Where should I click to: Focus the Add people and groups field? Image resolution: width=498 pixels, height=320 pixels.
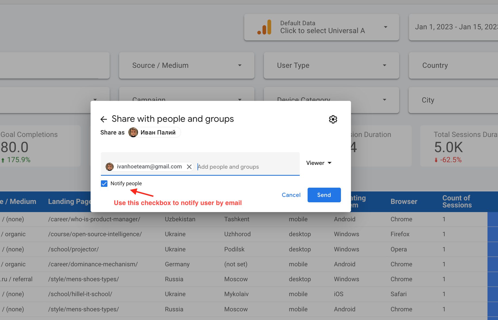247,167
